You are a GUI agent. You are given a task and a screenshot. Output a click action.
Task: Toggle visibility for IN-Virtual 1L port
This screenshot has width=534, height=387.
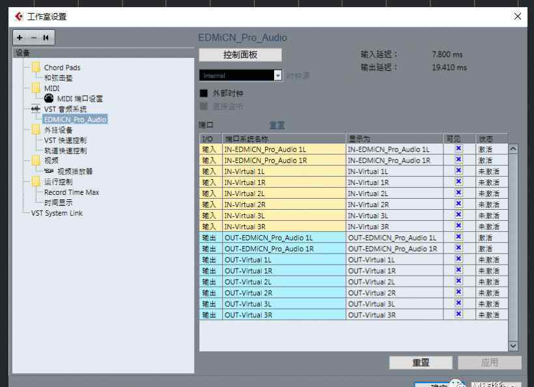click(x=458, y=171)
